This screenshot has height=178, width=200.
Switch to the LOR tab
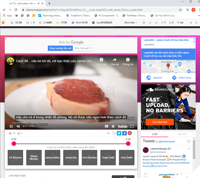[155, 134]
